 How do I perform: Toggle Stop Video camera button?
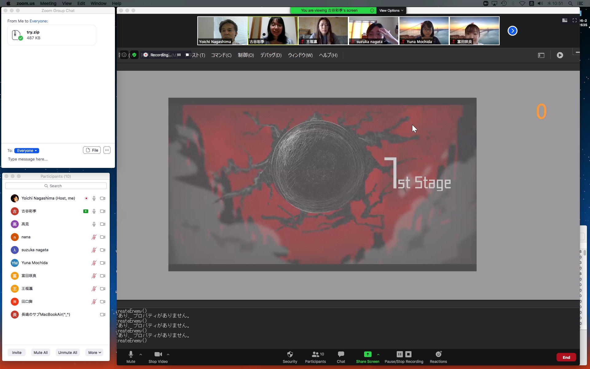click(158, 354)
